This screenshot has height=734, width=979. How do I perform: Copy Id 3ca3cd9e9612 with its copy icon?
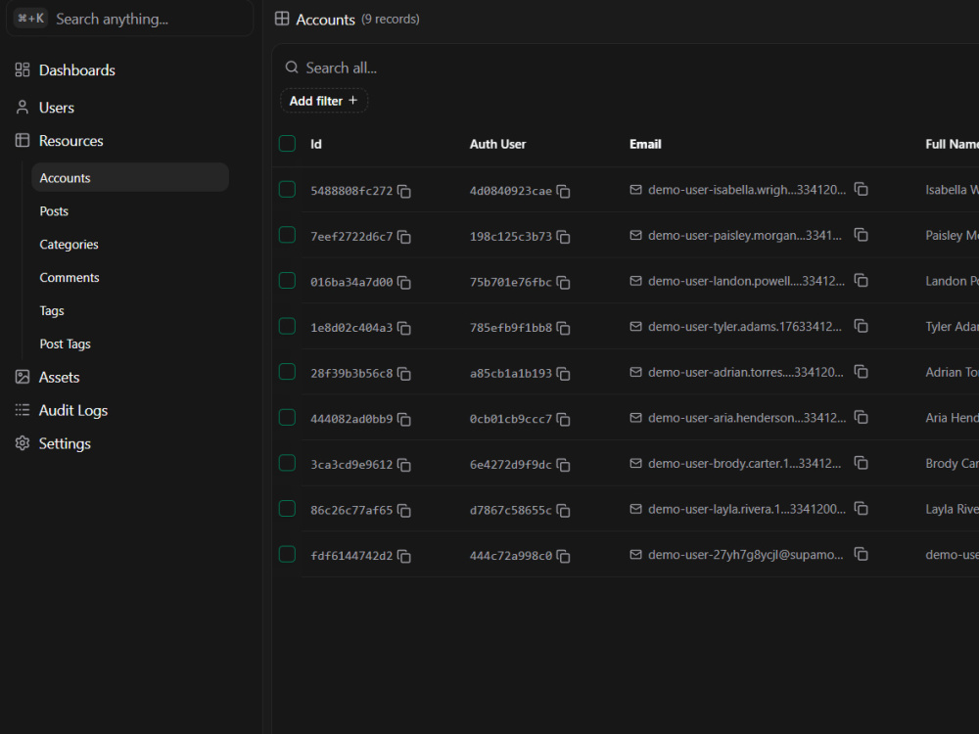point(404,464)
